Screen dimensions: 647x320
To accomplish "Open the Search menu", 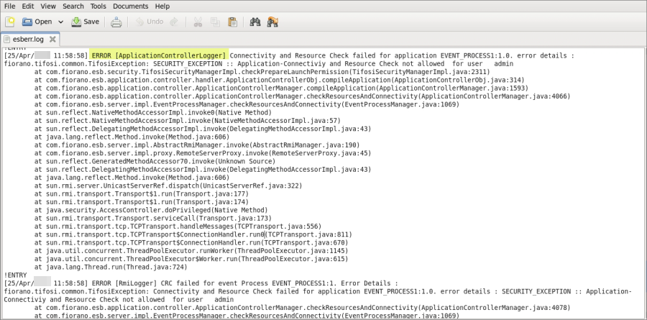I will point(73,6).
